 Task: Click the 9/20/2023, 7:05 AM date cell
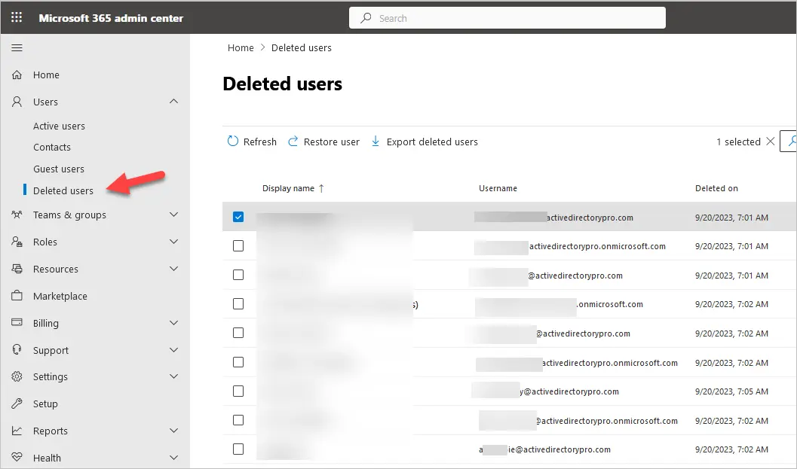point(731,391)
